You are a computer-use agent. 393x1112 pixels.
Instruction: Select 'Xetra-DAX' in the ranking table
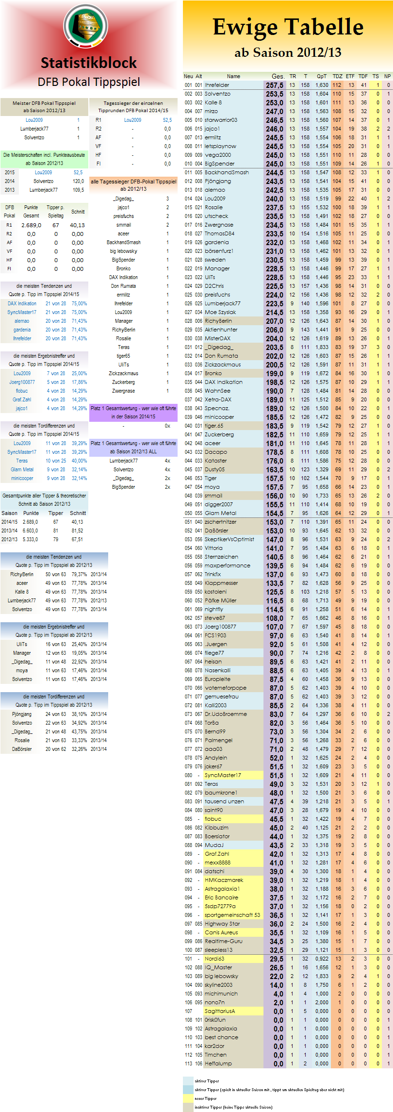click(218, 399)
